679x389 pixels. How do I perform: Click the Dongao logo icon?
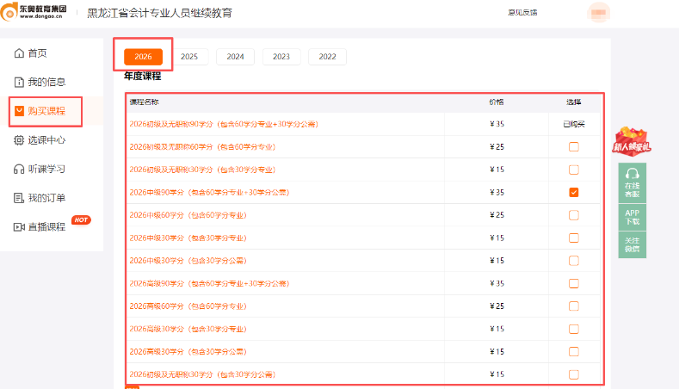(x=9, y=12)
